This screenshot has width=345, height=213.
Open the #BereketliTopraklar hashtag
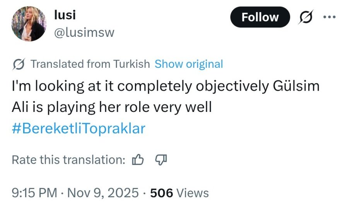79,129
